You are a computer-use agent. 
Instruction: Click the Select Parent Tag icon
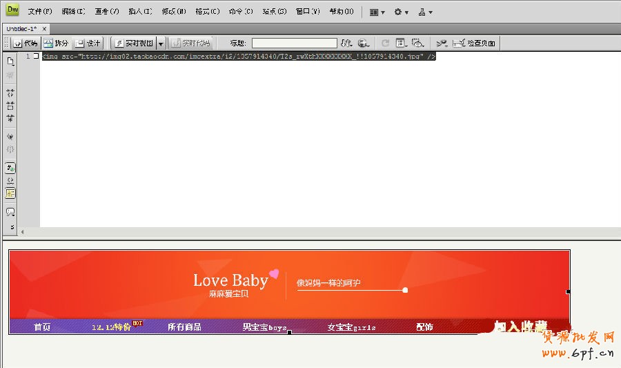pos(10,137)
